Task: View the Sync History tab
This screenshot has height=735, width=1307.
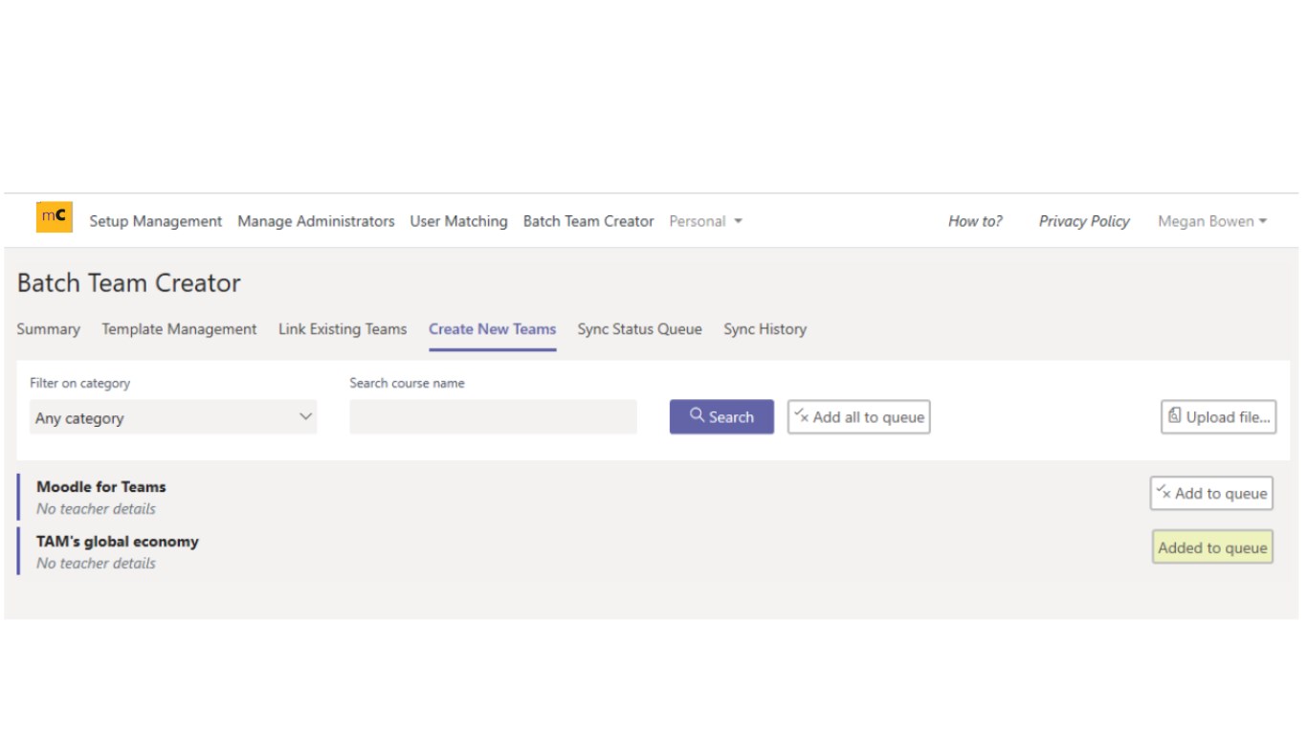Action: pos(764,329)
